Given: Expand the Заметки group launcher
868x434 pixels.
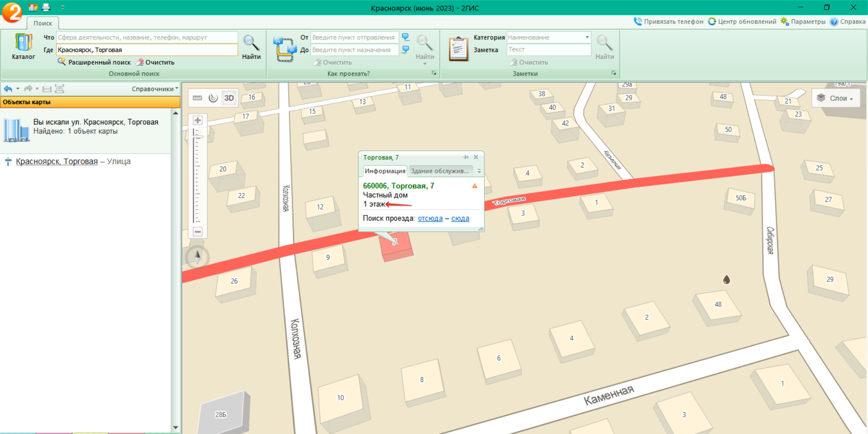Looking at the screenshot, I should pos(614,73).
